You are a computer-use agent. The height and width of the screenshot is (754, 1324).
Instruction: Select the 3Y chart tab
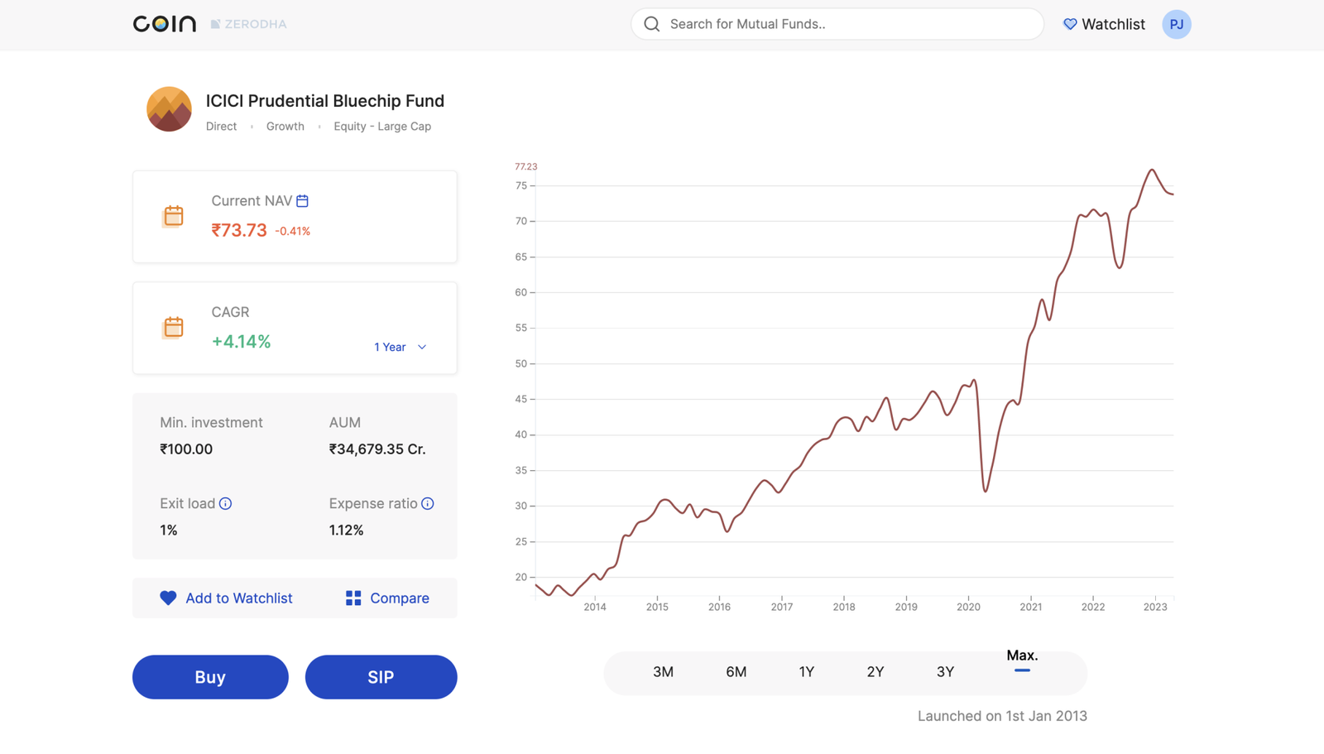click(945, 672)
